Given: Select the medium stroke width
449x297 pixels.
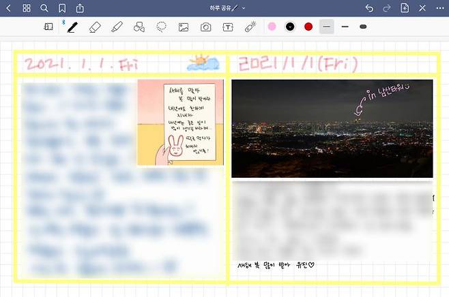Looking at the screenshot, I should tap(345, 27).
